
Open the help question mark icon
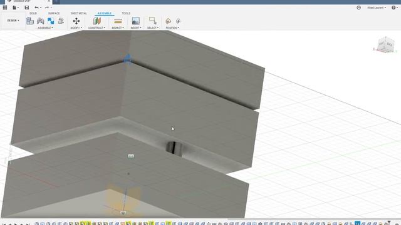tap(394, 7)
